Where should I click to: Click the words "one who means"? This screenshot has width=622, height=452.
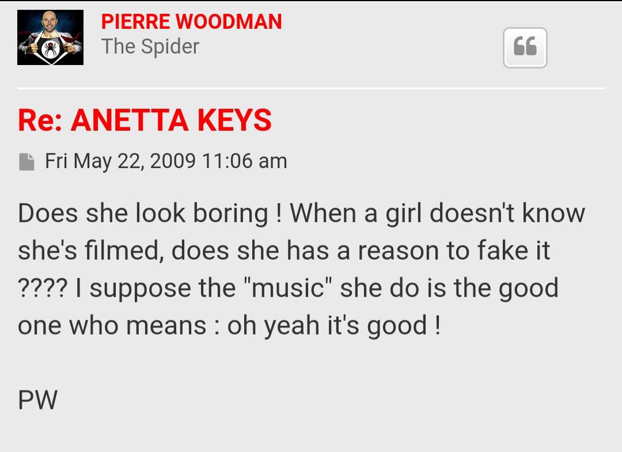click(112, 325)
